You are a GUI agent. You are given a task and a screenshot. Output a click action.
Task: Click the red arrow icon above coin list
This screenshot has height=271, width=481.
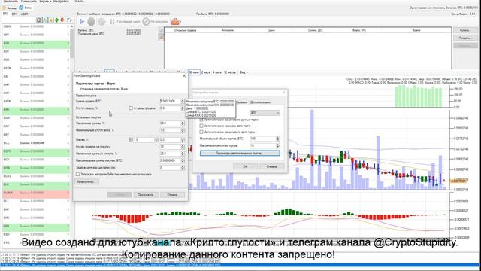(62, 20)
